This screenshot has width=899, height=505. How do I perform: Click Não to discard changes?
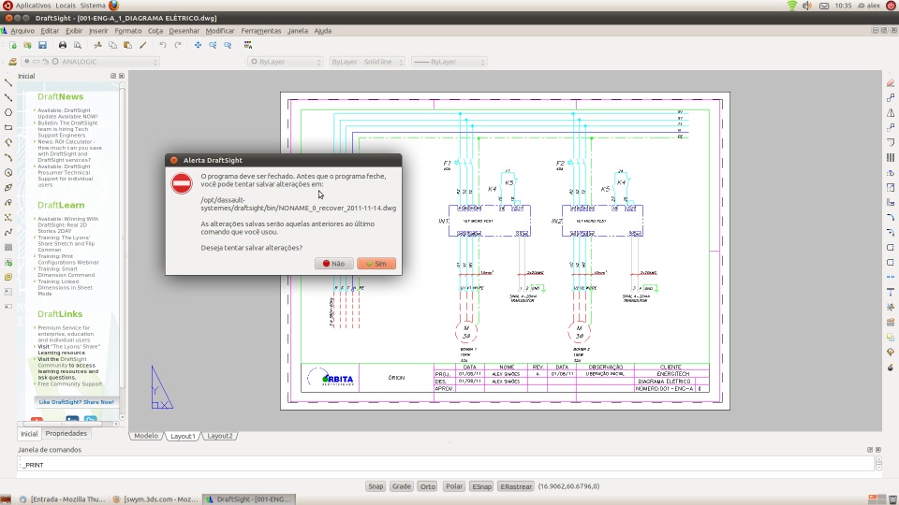click(x=333, y=264)
